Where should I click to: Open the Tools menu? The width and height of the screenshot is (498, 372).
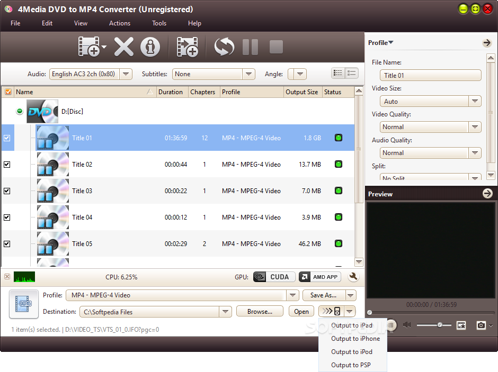tap(159, 23)
